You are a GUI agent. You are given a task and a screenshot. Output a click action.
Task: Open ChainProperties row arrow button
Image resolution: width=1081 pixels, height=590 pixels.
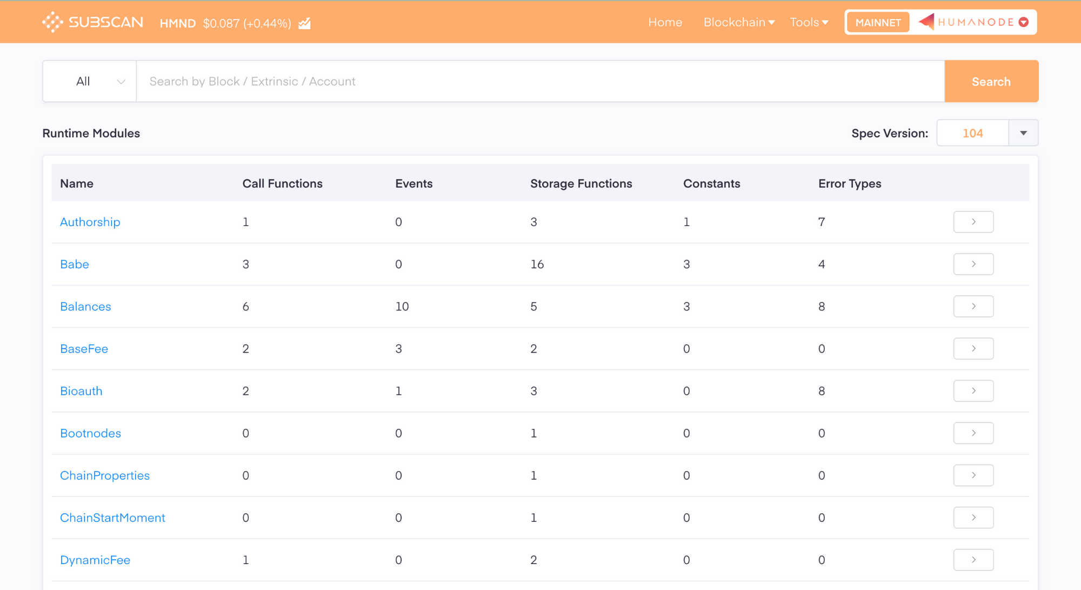point(973,475)
